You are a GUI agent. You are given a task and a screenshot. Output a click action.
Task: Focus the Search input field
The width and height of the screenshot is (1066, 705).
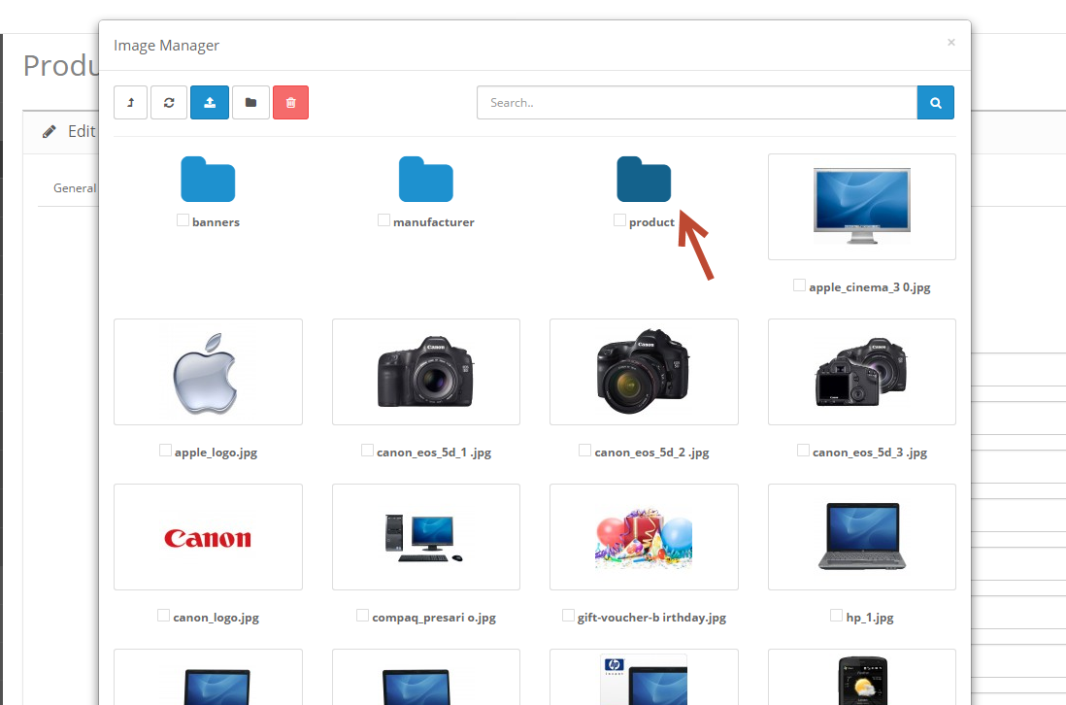697,103
